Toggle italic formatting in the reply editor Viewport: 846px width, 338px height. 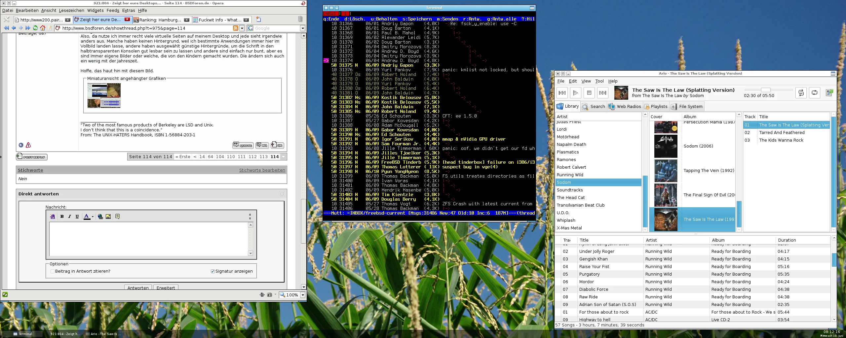point(69,217)
